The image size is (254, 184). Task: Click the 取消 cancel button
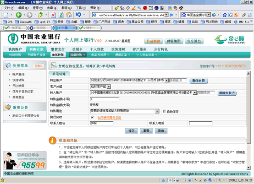[x=161, y=131]
